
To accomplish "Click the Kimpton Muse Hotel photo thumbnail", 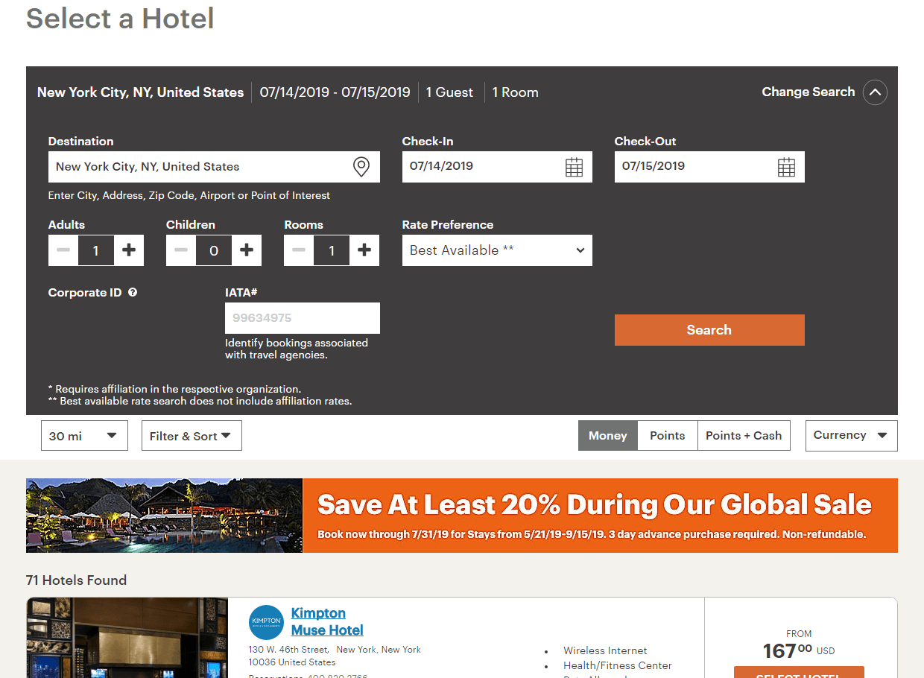I will tap(127, 638).
